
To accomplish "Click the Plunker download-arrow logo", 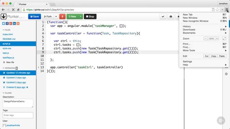I will point(4,16).
